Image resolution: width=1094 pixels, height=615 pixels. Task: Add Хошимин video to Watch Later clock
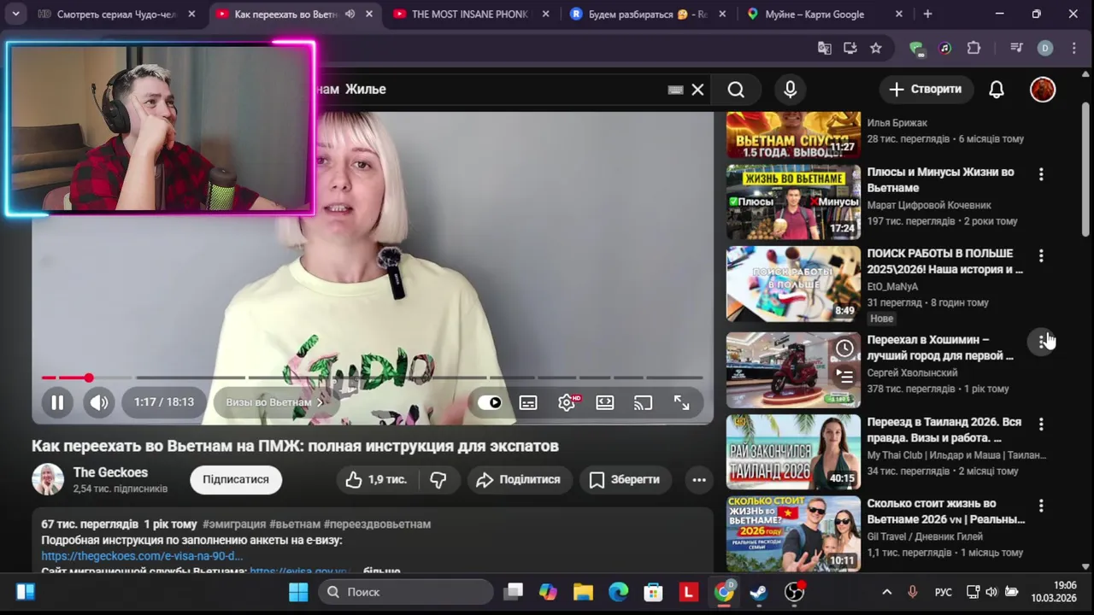[844, 348]
